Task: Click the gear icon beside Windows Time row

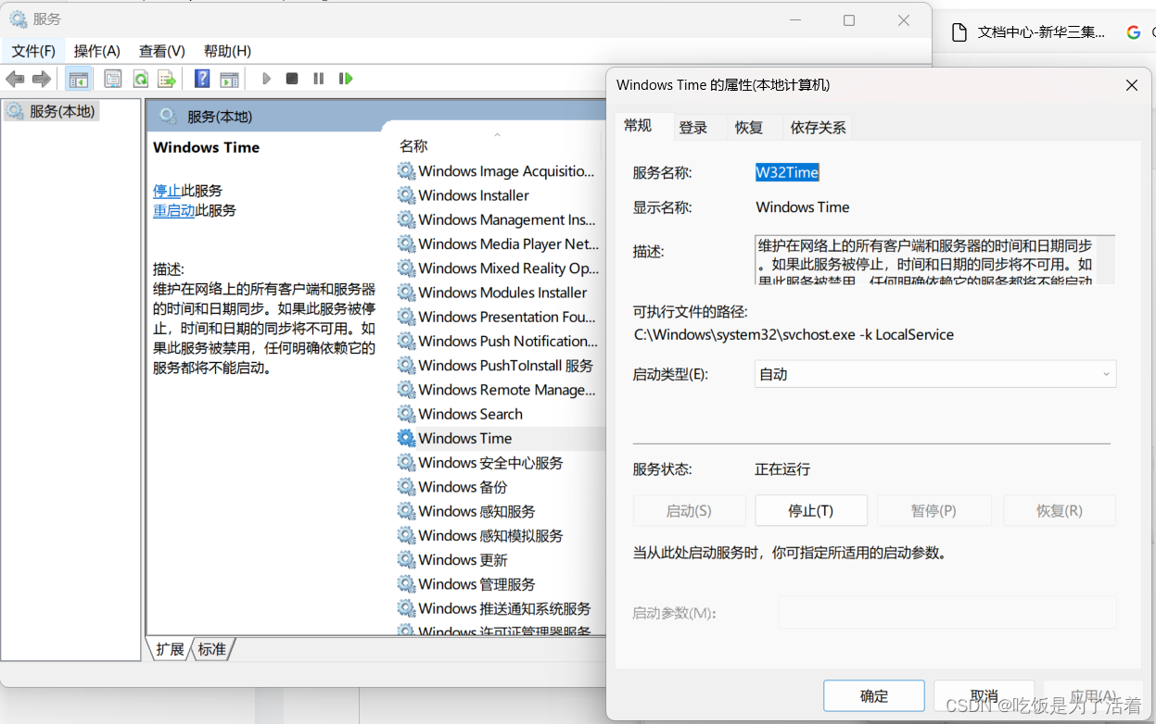Action: coord(406,438)
